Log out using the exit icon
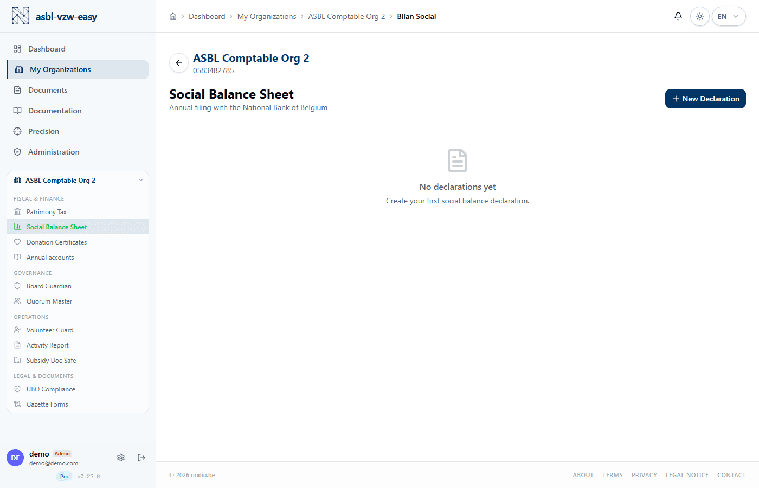The image size is (759, 488). point(141,458)
